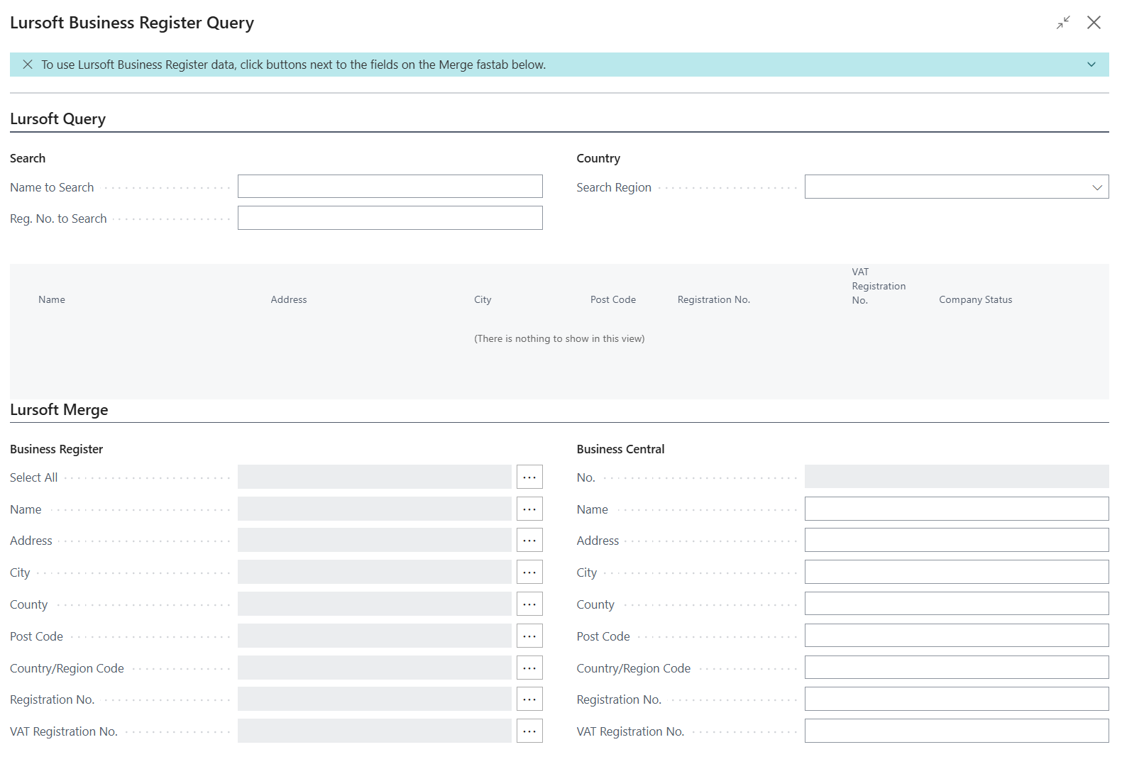Click the ellipsis beside Business Register Country/Region Code
This screenshot has width=1122, height=769.
(529, 668)
